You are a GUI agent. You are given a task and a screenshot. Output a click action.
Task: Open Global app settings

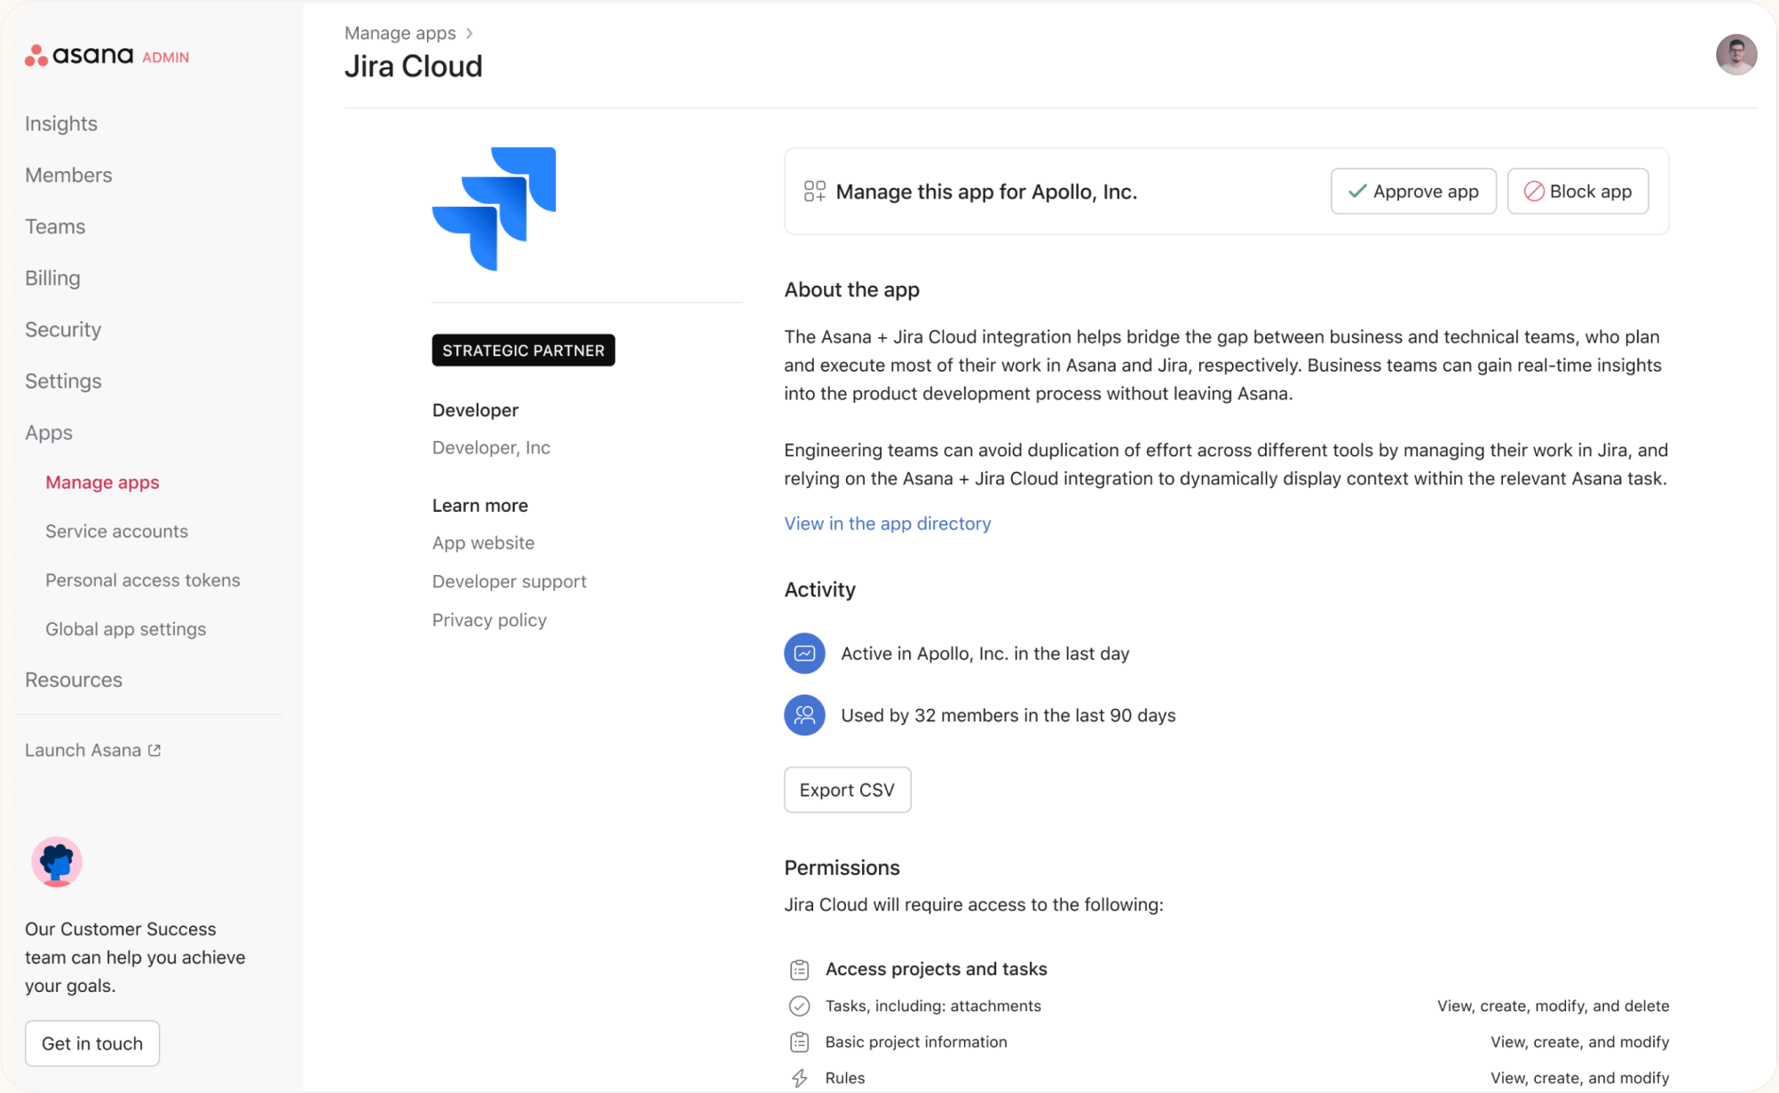pyautogui.click(x=125, y=629)
